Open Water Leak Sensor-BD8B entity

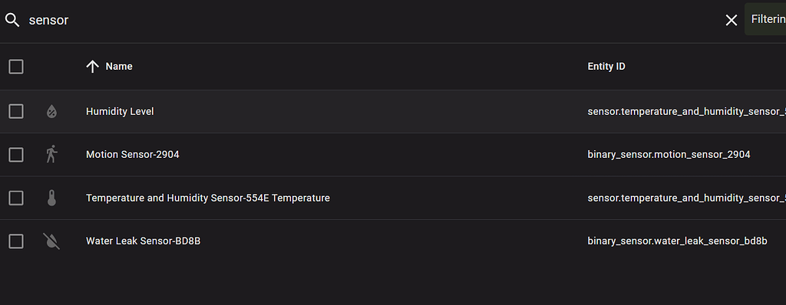point(393,241)
